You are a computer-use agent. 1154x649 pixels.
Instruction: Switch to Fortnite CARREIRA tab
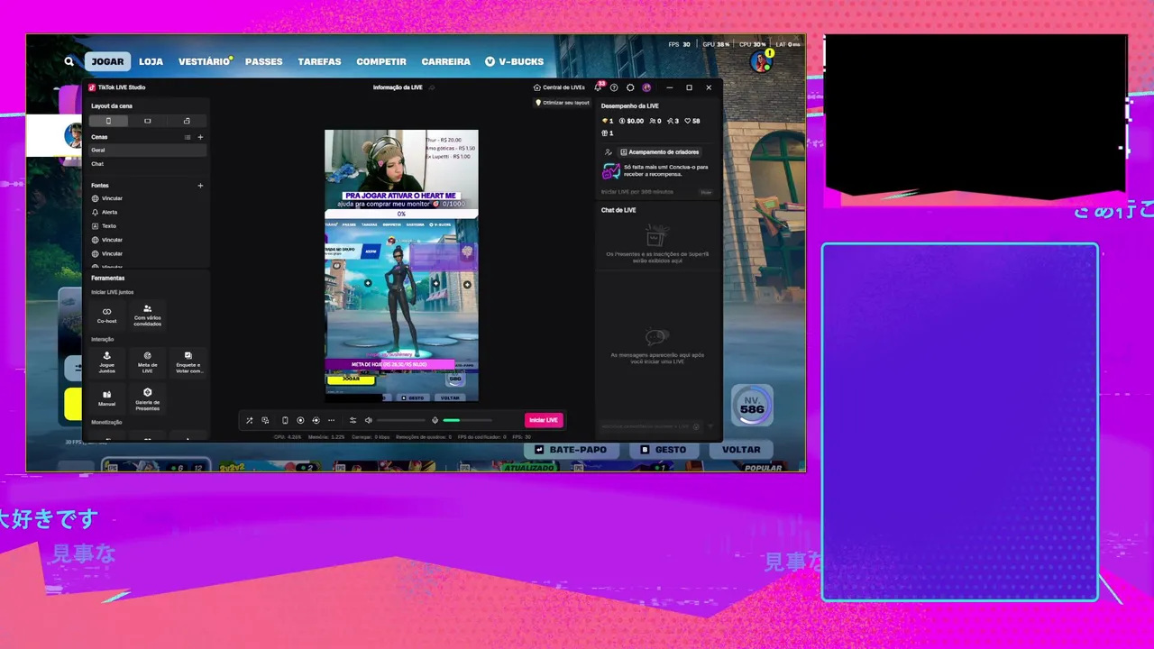(446, 61)
